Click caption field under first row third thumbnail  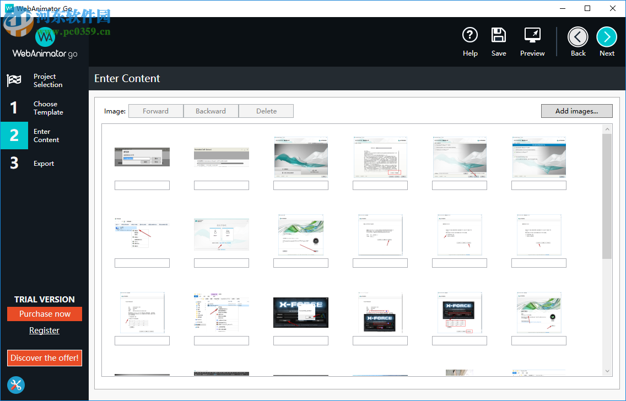(x=301, y=185)
